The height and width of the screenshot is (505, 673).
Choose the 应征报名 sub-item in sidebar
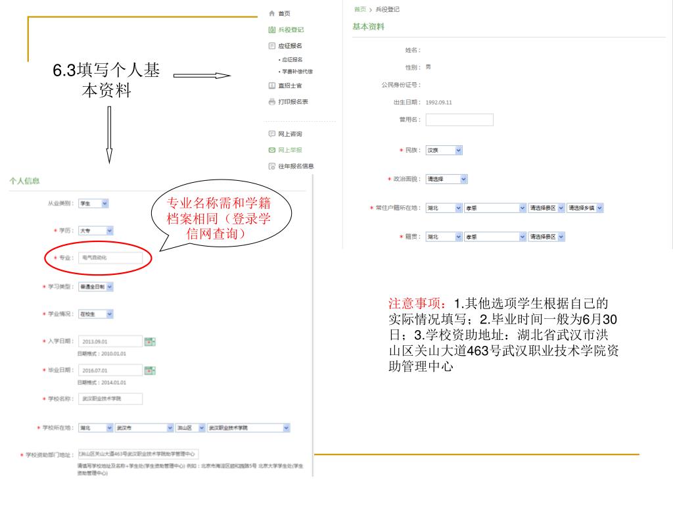[x=292, y=60]
